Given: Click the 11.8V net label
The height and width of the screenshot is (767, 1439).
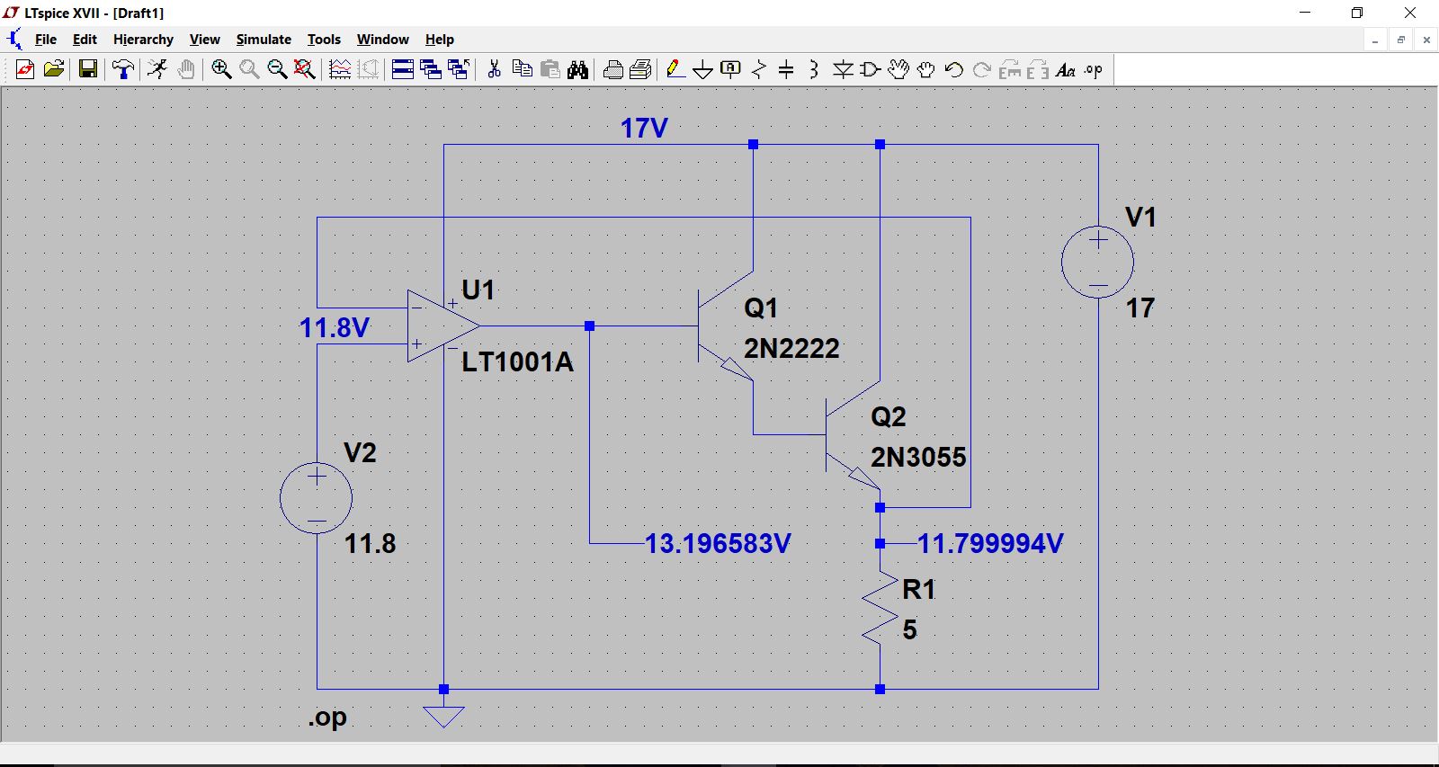Looking at the screenshot, I should click(334, 328).
